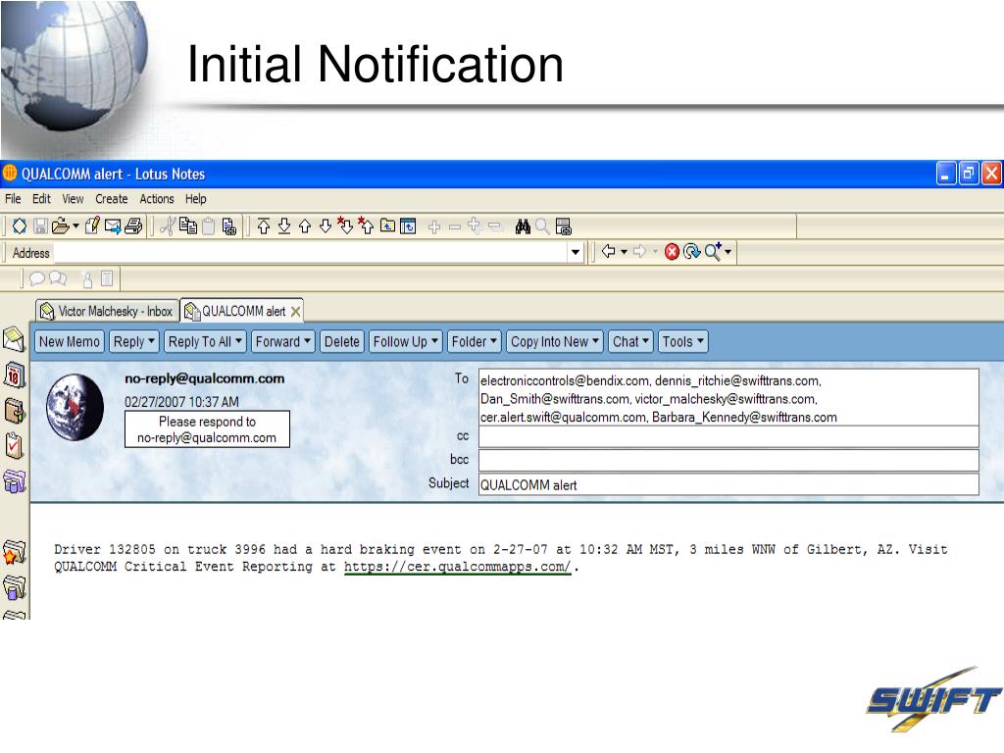1004x753 pixels.
Task: Click the sender no-reply@qualcomm.com
Action: tap(204, 378)
